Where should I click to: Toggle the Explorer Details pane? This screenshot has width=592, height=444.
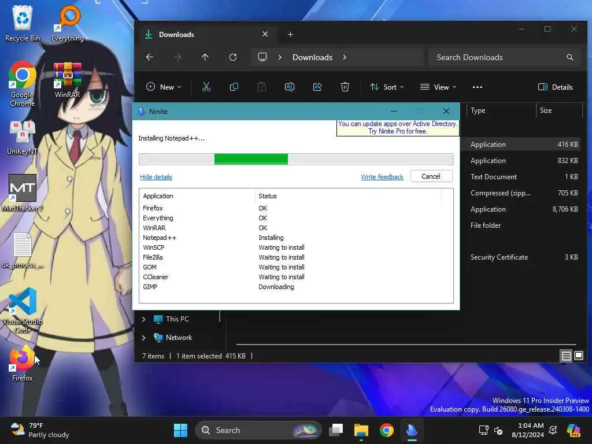(x=556, y=87)
